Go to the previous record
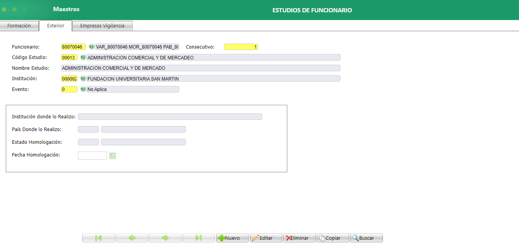519x249 pixels. [132, 237]
